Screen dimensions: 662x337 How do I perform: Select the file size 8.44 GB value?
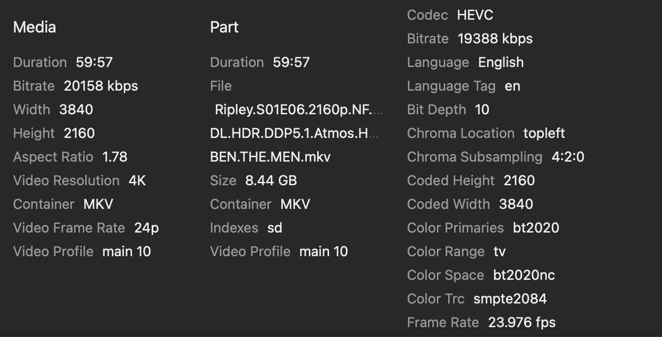(271, 180)
